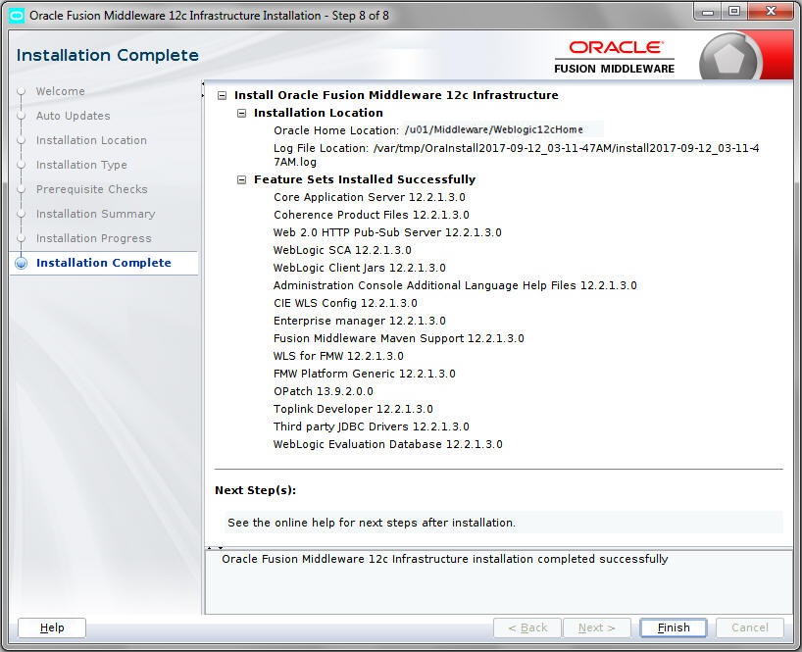The width and height of the screenshot is (802, 652).
Task: Select Toplink Developer 12.2.1.3.0 row
Action: click(x=353, y=409)
